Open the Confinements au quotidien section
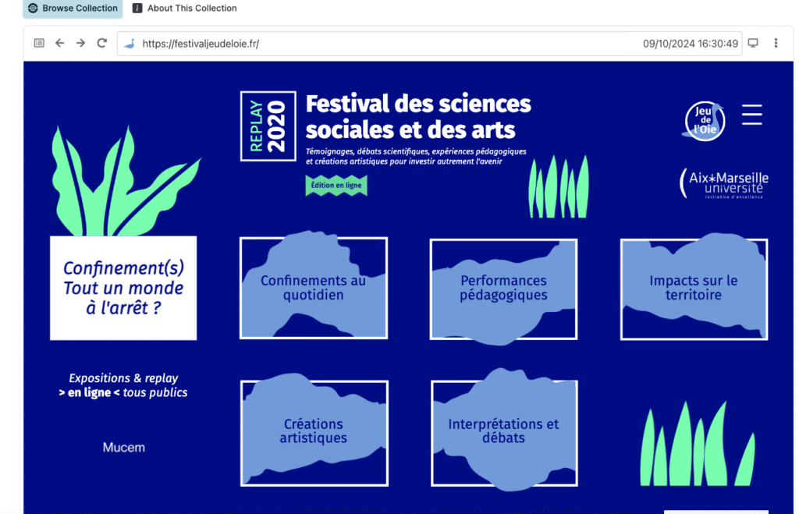Screen dimensions: 799x514 tap(313, 288)
